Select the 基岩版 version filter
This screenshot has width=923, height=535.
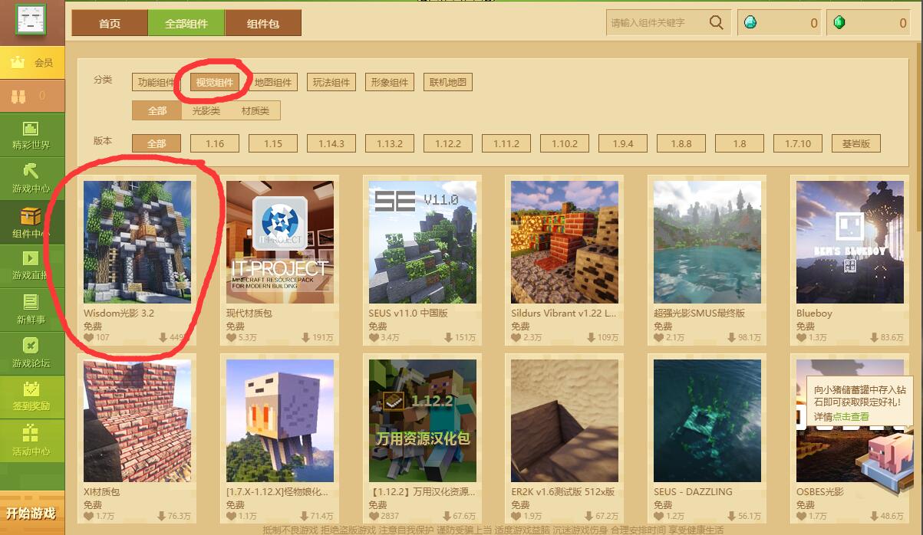click(x=855, y=143)
